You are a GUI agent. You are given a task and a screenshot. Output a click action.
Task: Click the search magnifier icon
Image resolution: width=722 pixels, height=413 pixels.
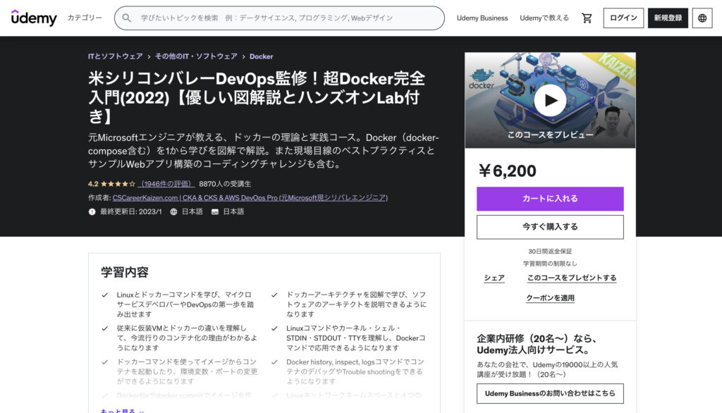pyautogui.click(x=127, y=18)
